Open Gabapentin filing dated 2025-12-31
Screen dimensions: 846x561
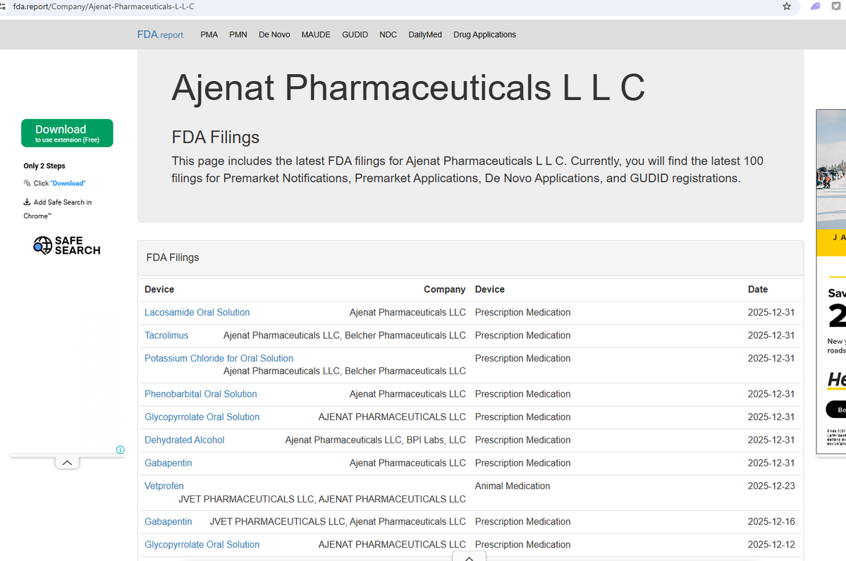point(168,463)
